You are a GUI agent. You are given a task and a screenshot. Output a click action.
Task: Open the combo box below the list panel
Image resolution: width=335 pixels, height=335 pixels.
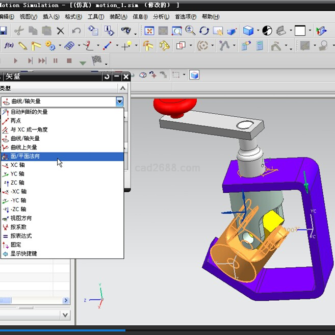pos(65,315)
